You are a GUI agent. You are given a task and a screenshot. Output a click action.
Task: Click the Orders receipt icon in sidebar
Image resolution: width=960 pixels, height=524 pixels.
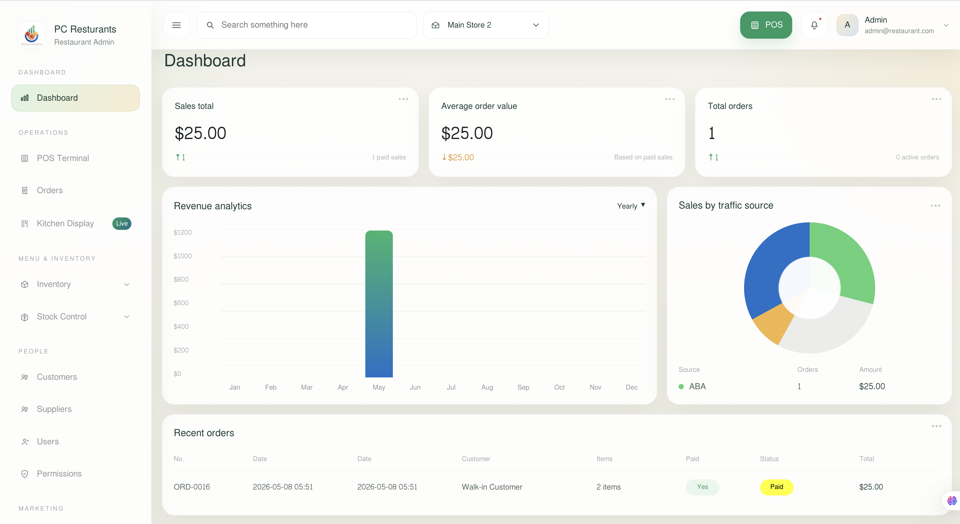[x=25, y=191]
